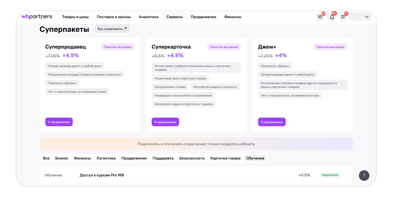Open the chat messages icon

[320, 17]
